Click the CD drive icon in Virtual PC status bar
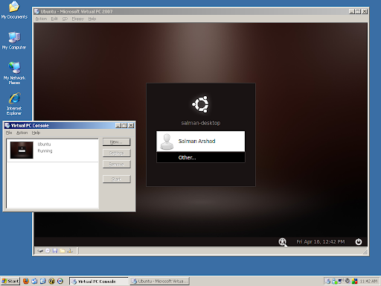 pos(48,251)
